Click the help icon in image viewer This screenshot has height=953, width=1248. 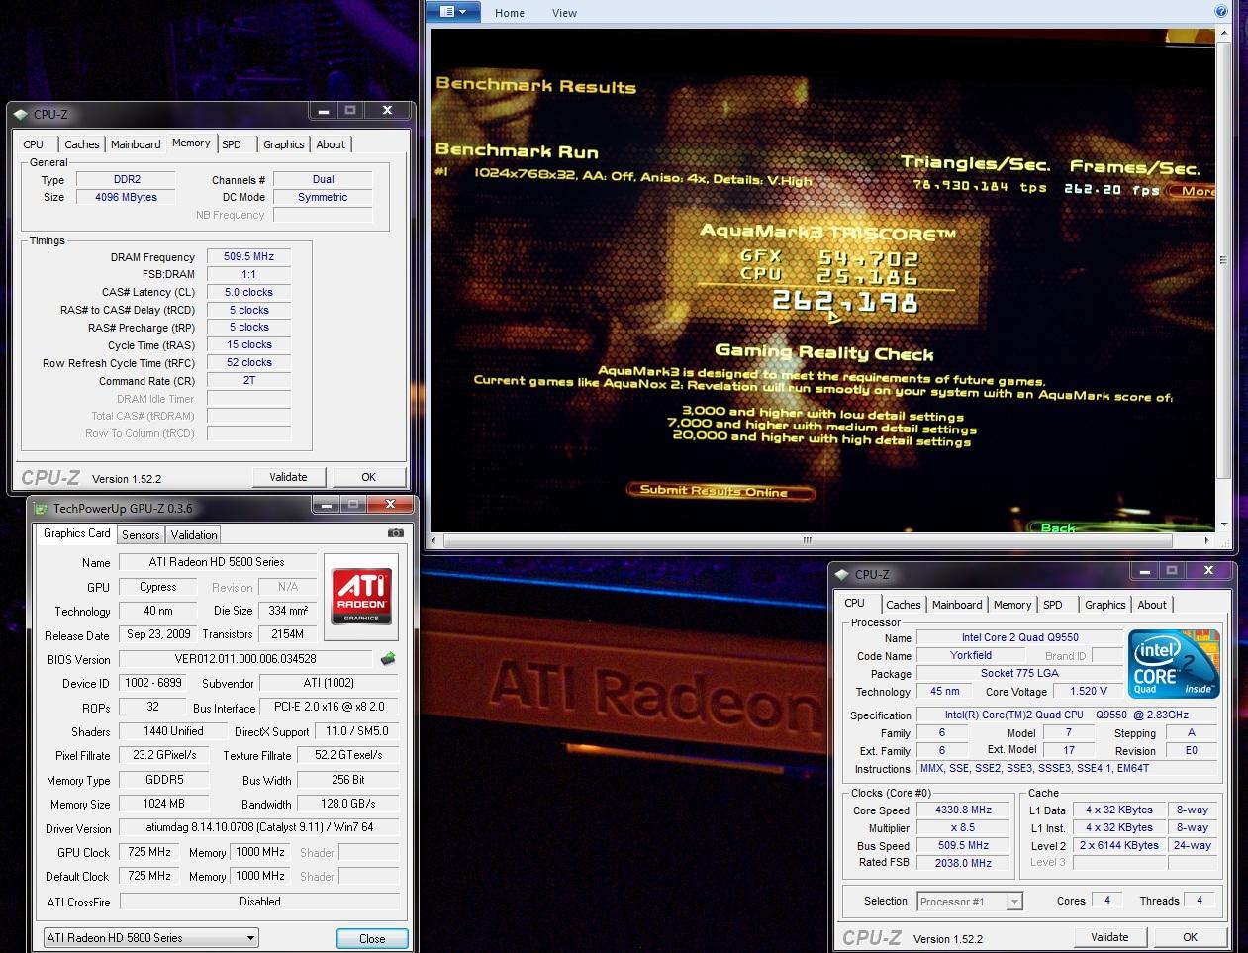pyautogui.click(x=1220, y=12)
